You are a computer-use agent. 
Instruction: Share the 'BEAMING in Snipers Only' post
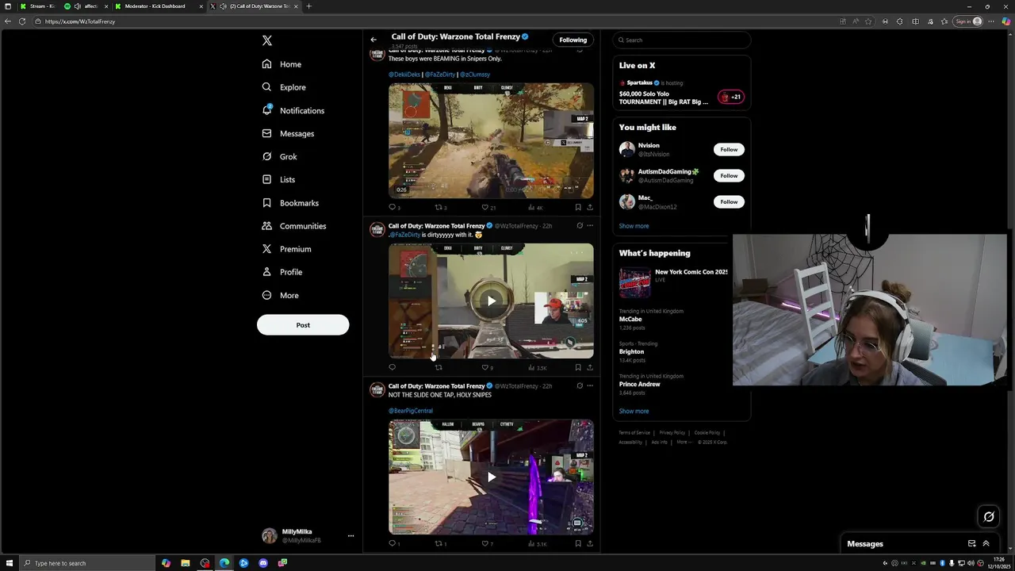[590, 208]
